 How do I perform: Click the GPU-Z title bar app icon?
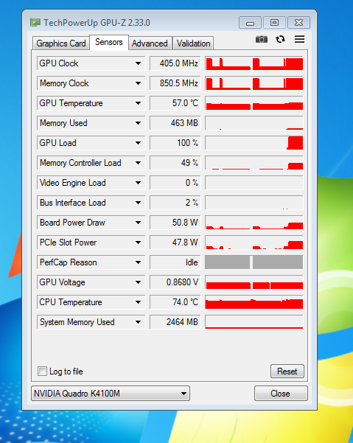tap(35, 22)
